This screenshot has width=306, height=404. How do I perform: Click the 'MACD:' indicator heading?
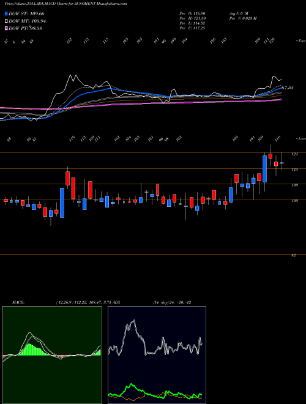pos(18,302)
